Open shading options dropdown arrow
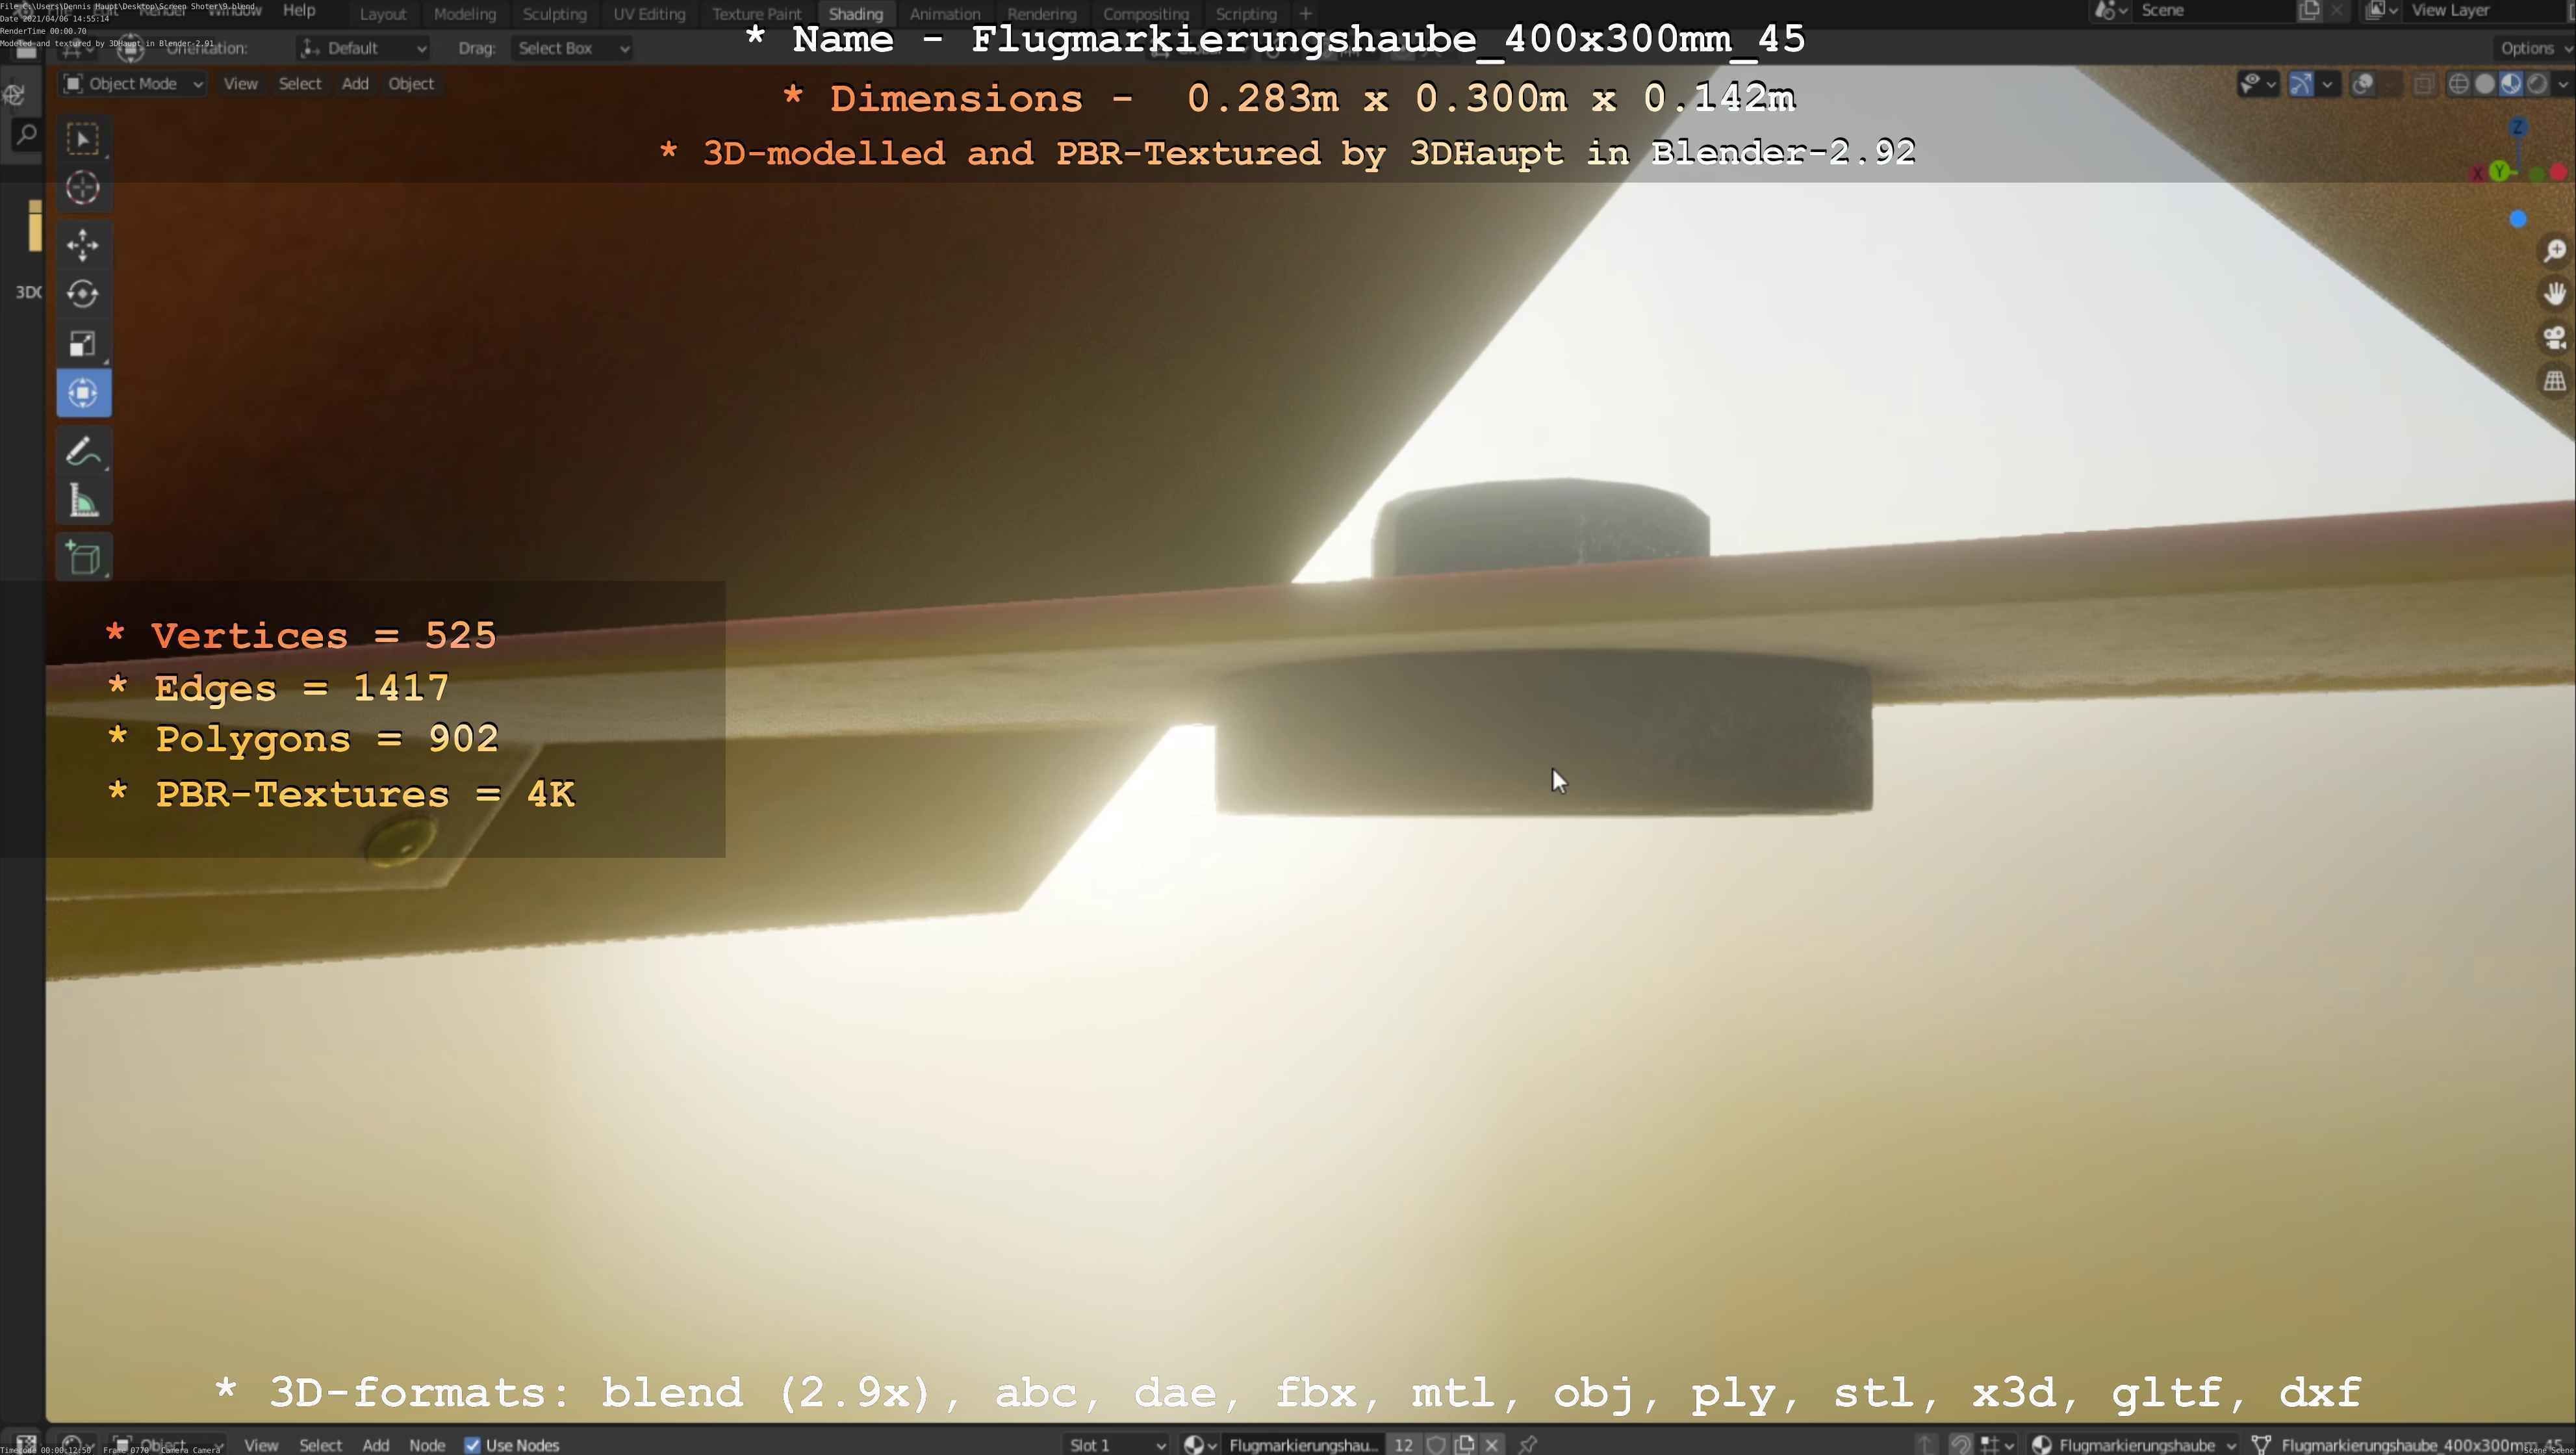This screenshot has height=1455, width=2576. [x=2562, y=84]
